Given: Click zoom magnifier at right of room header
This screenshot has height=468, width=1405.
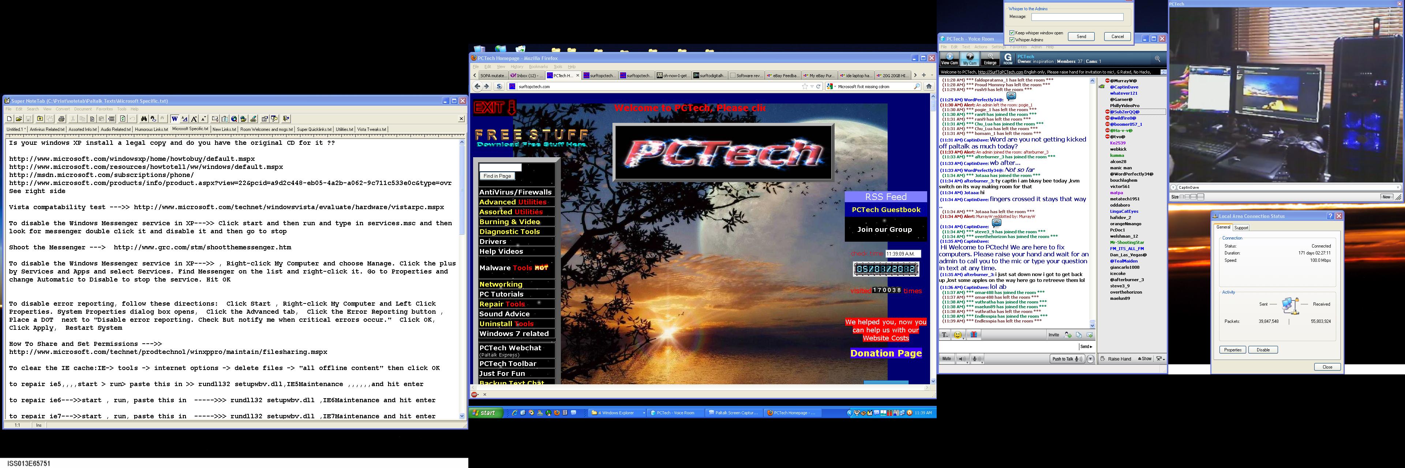Looking at the screenshot, I should coord(1157,59).
